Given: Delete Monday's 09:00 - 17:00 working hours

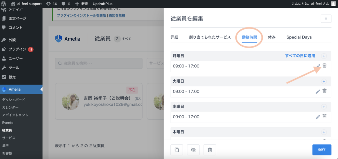Looking at the screenshot, I should (324, 66).
